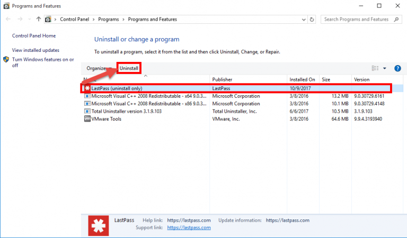Viewport: 407px width, 238px height.
Task: Go up one level with Up arrow
Action: pos(39,19)
